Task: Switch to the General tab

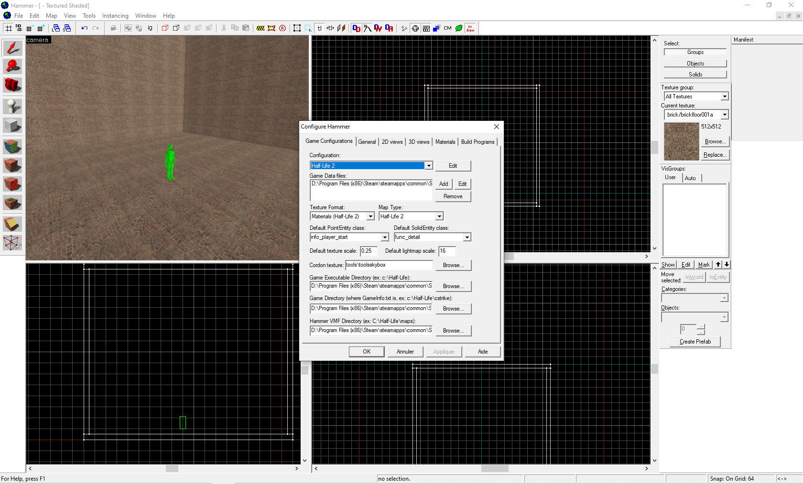Action: click(367, 142)
